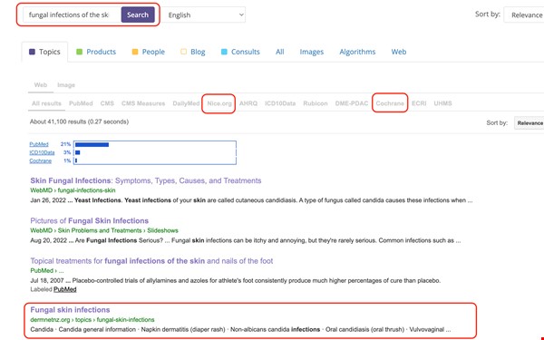Click the orange square icon beside People

point(135,52)
